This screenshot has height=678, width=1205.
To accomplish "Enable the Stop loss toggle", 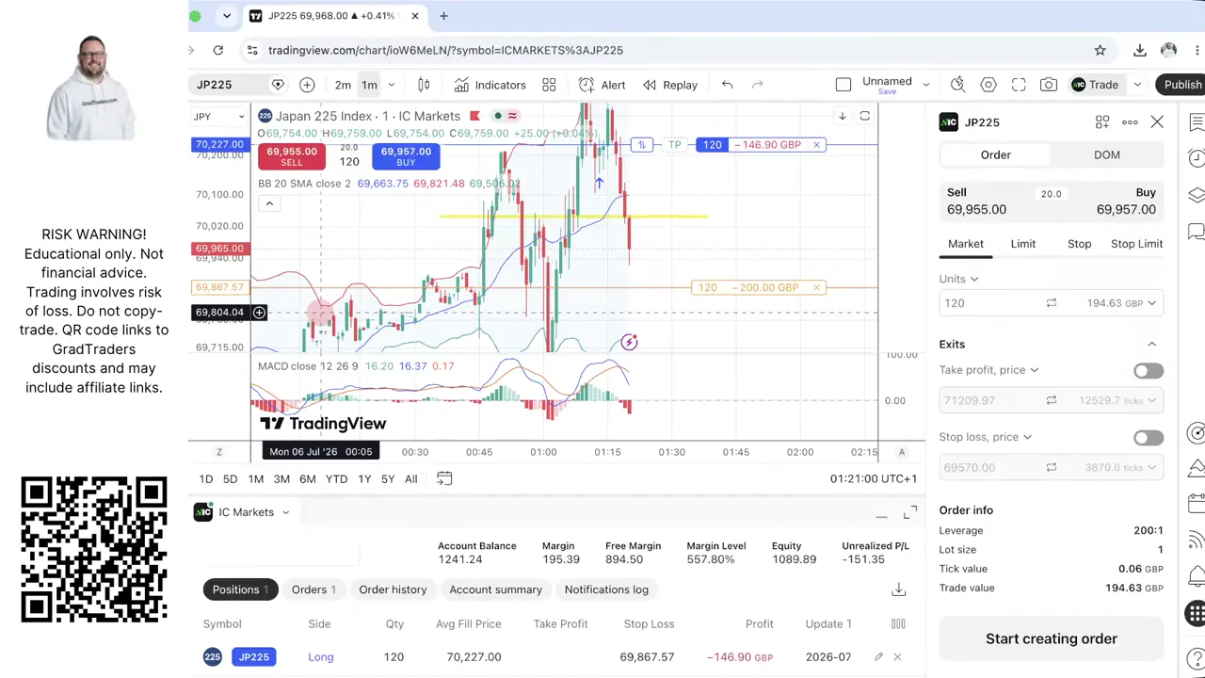I will [1149, 438].
